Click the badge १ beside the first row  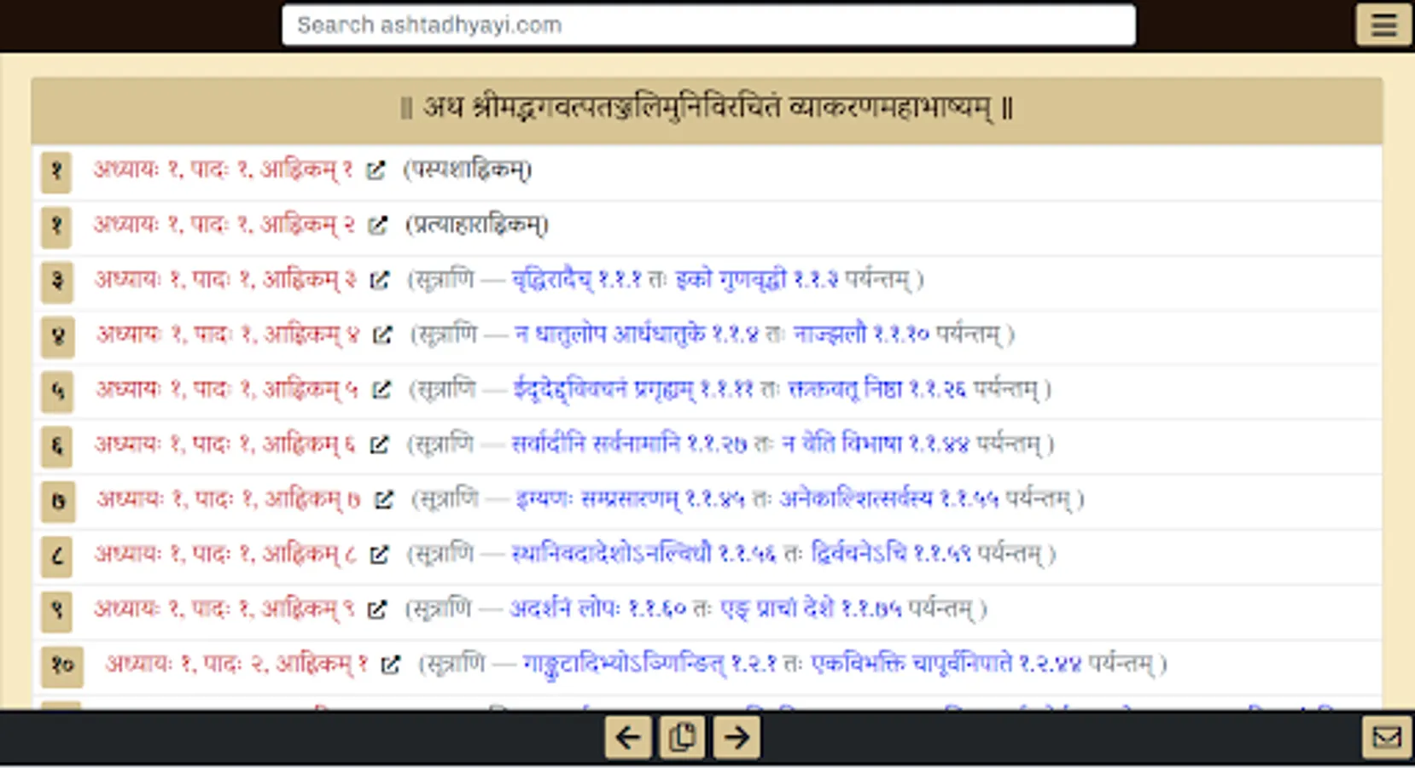pos(56,171)
